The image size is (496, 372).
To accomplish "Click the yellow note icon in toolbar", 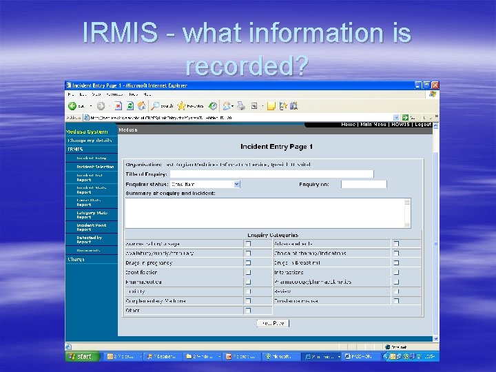I will (271, 106).
